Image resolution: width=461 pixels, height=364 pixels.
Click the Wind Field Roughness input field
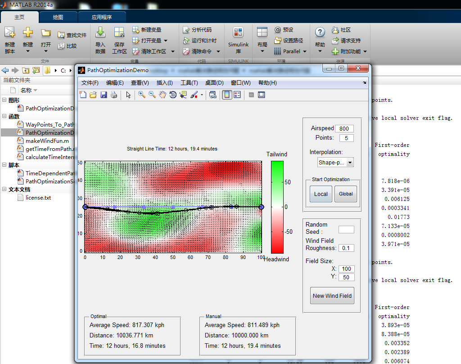click(x=346, y=248)
